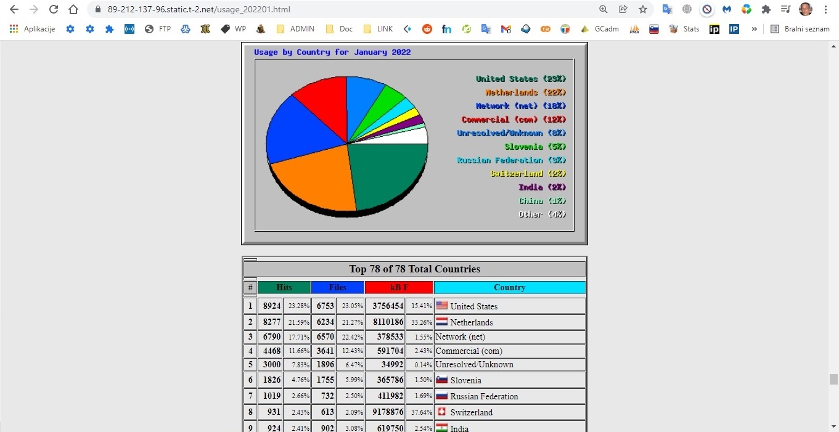
Task: Share this page using the share icon
Action: tap(623, 9)
